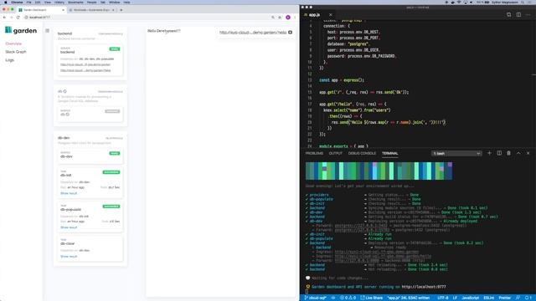The width and height of the screenshot is (536, 301).
Task: Click the info icon beside db module title
Action: (x=65, y=91)
